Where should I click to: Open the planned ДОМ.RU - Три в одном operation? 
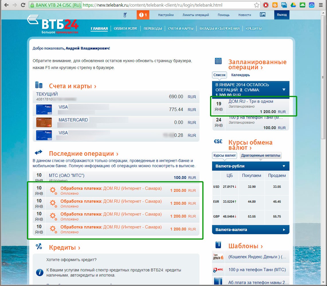tap(251, 106)
